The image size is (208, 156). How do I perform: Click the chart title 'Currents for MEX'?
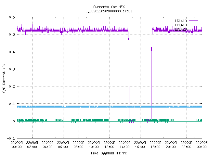point(109,7)
